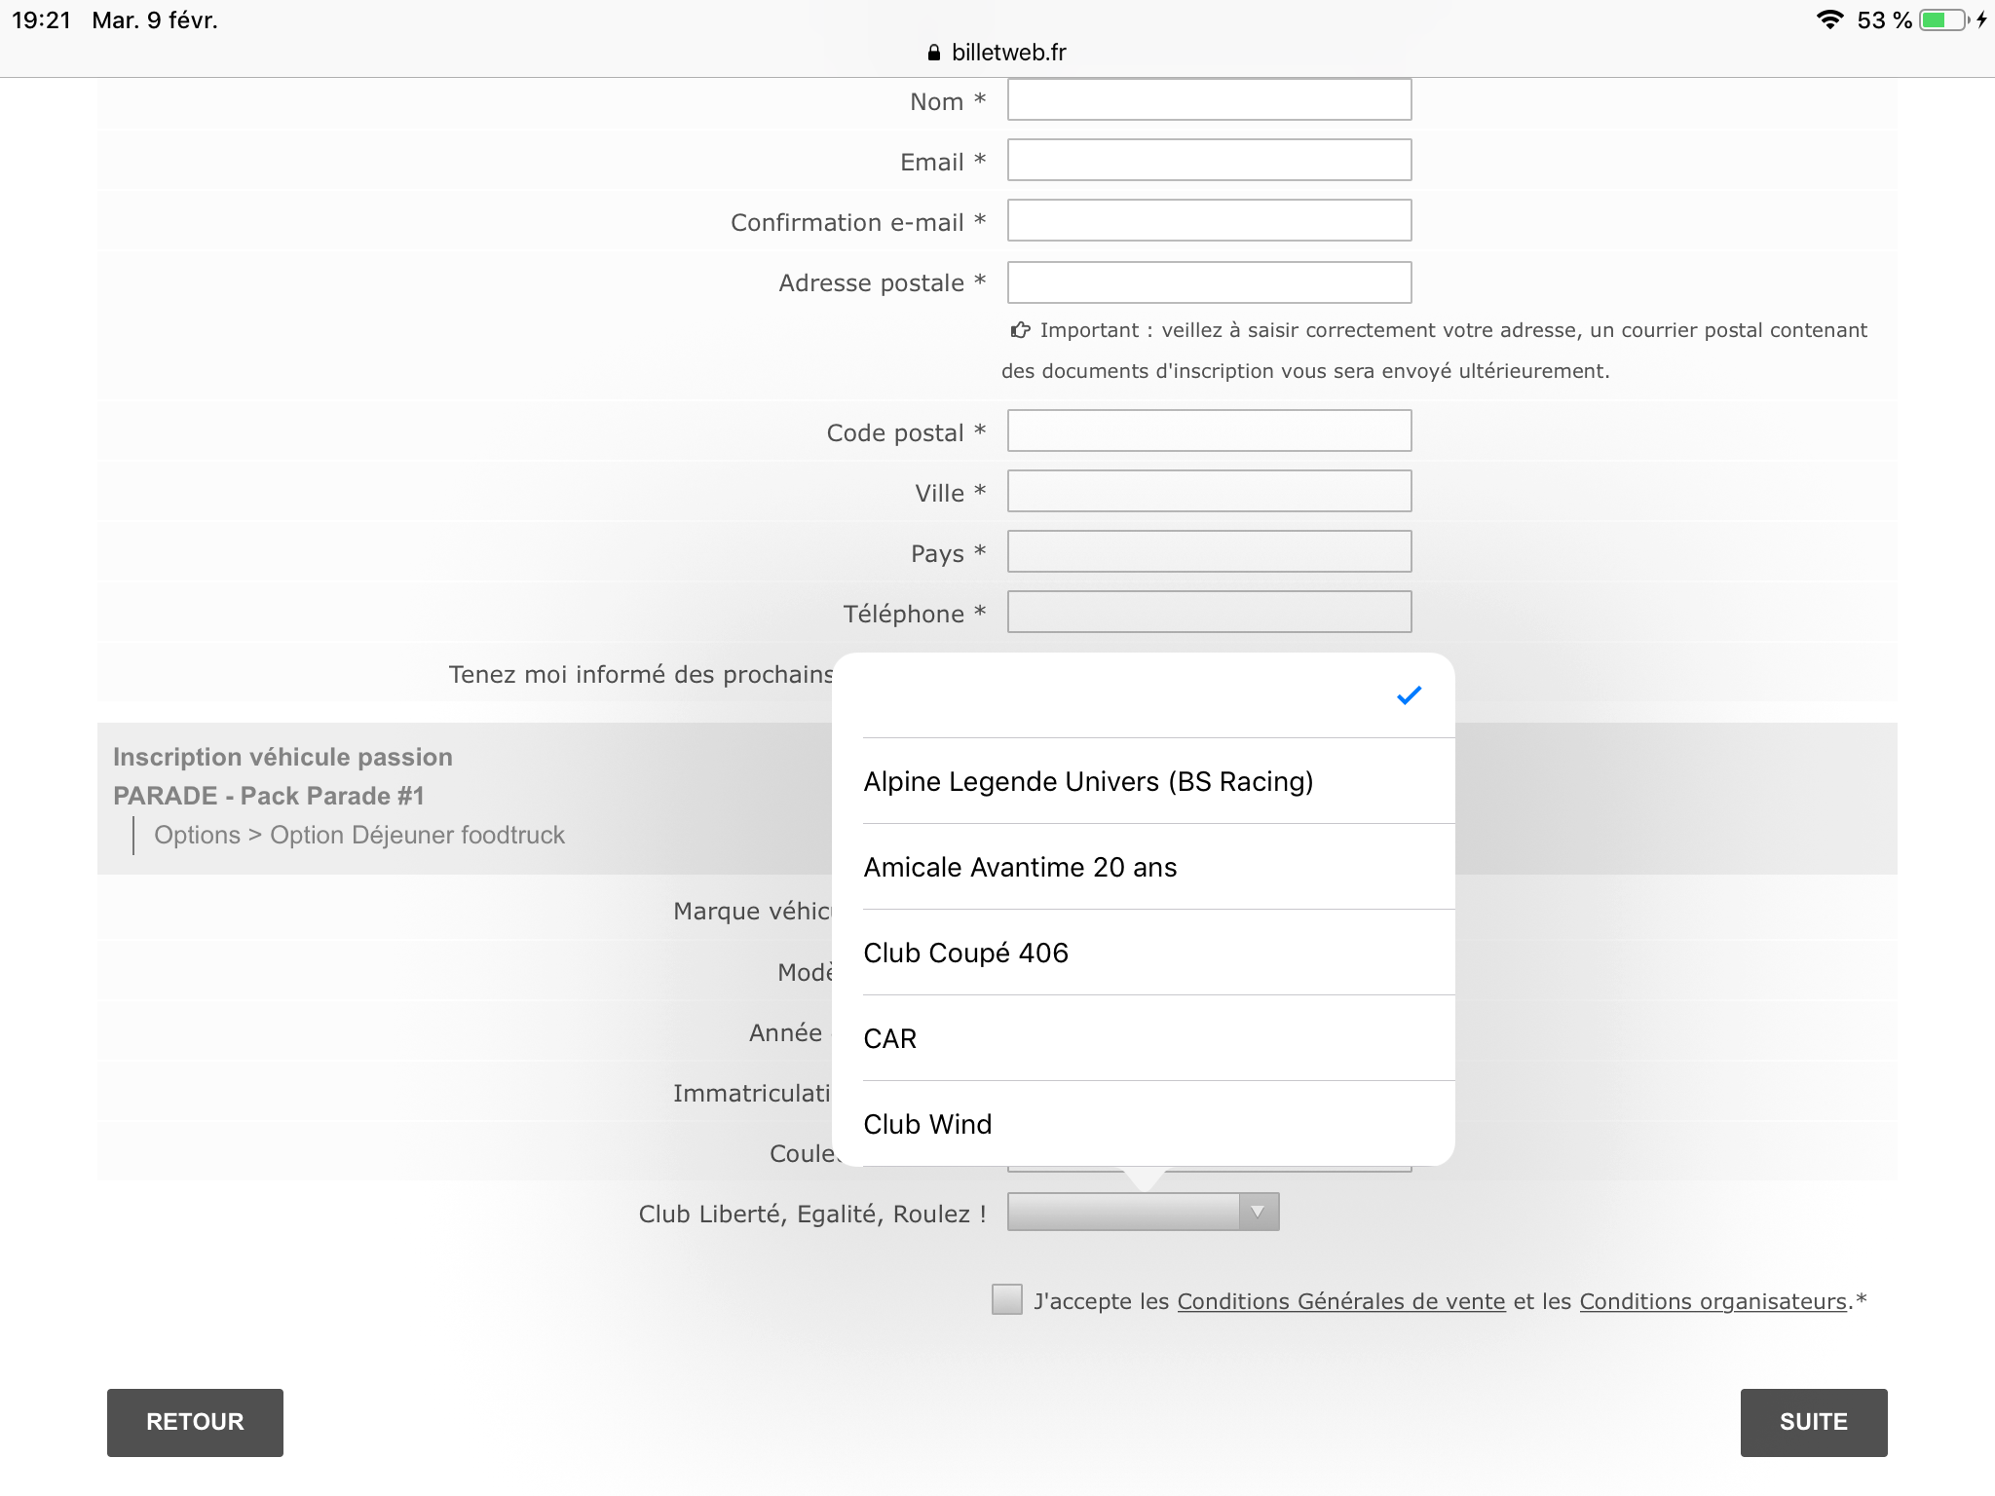Viewport: 1995px width, 1496px height.
Task: Choose Amicale Avantime 20 ans option
Action: click(1020, 867)
